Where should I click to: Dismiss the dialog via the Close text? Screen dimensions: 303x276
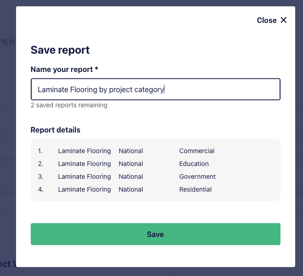[x=267, y=20]
